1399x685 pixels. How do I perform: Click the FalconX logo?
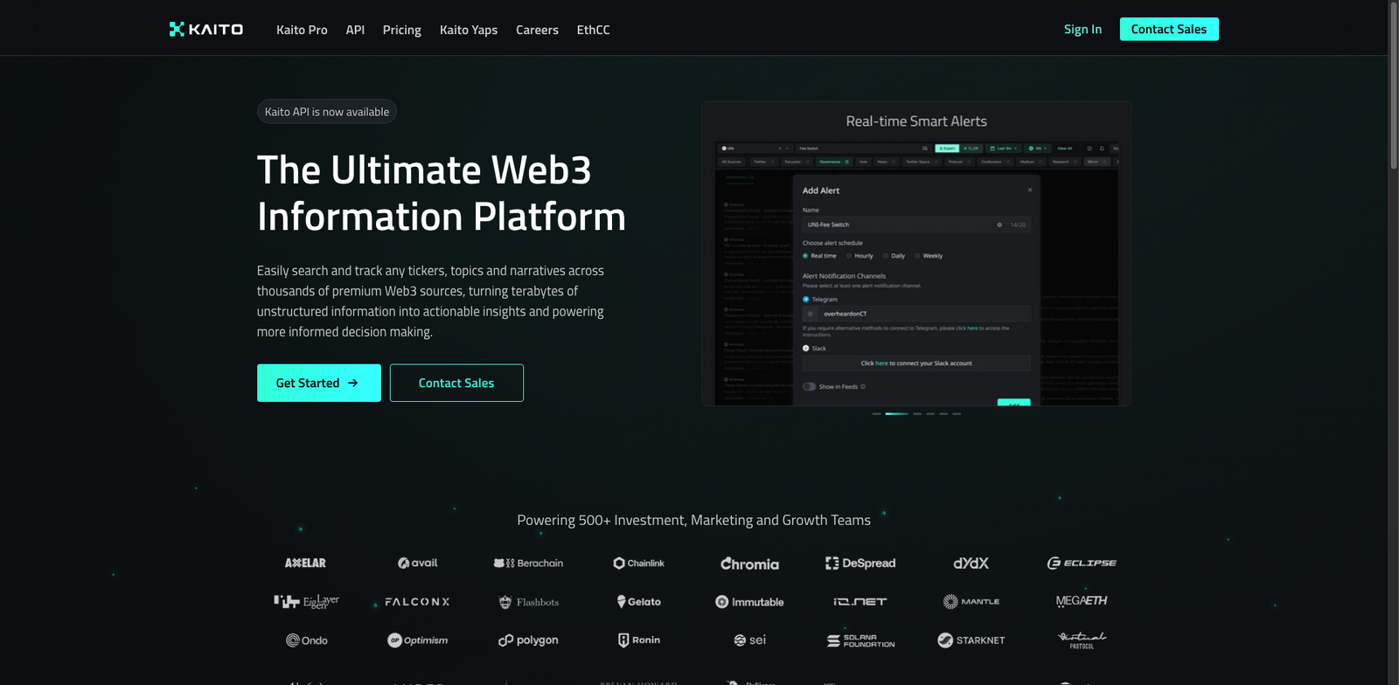[418, 602]
